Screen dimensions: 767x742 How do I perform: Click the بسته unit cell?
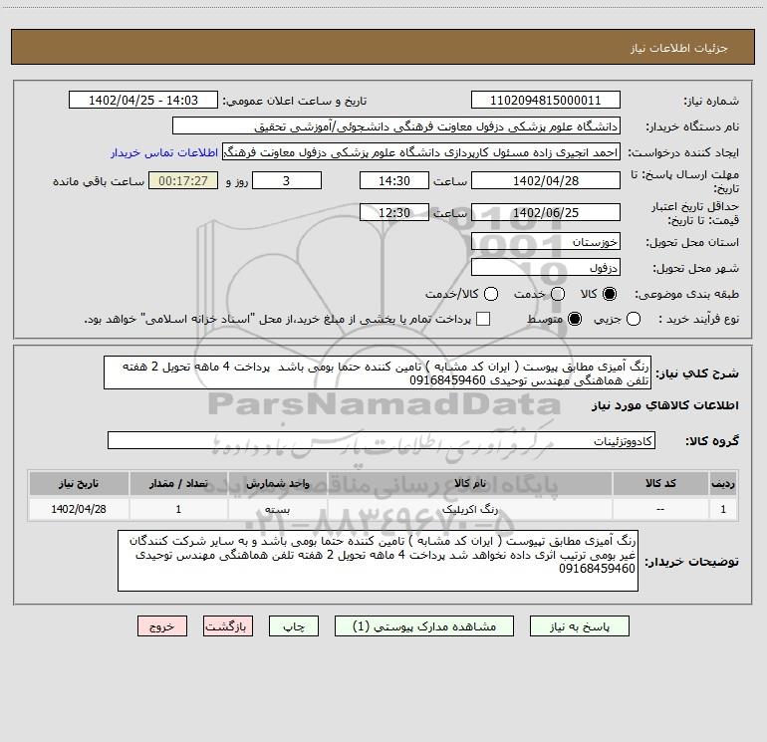pos(277,509)
